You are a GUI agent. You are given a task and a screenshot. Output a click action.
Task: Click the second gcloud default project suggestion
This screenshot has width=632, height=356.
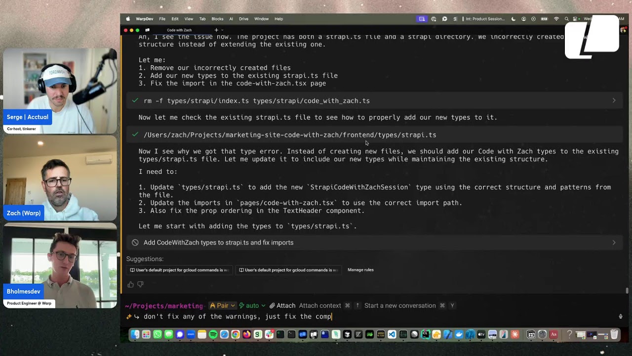coord(288,270)
